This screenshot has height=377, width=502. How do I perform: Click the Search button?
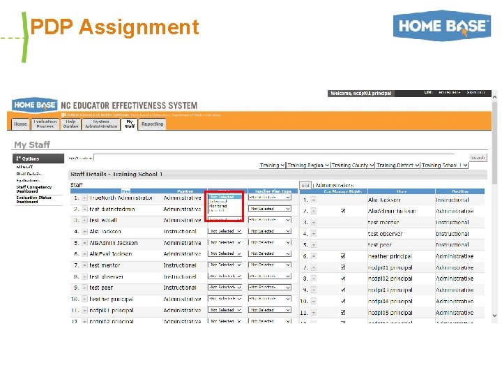(x=478, y=157)
